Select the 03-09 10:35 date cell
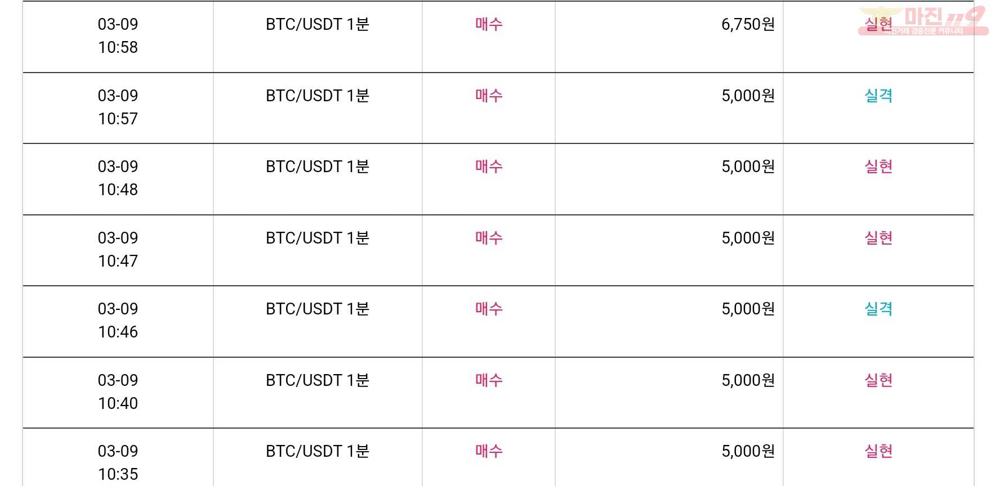The image size is (995, 486). [118, 462]
